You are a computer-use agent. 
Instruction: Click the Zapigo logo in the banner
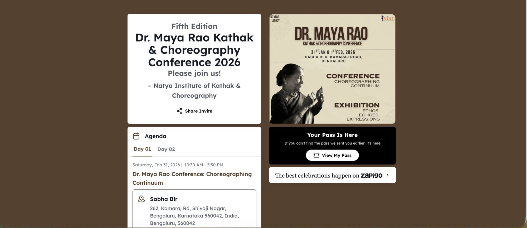(371, 175)
